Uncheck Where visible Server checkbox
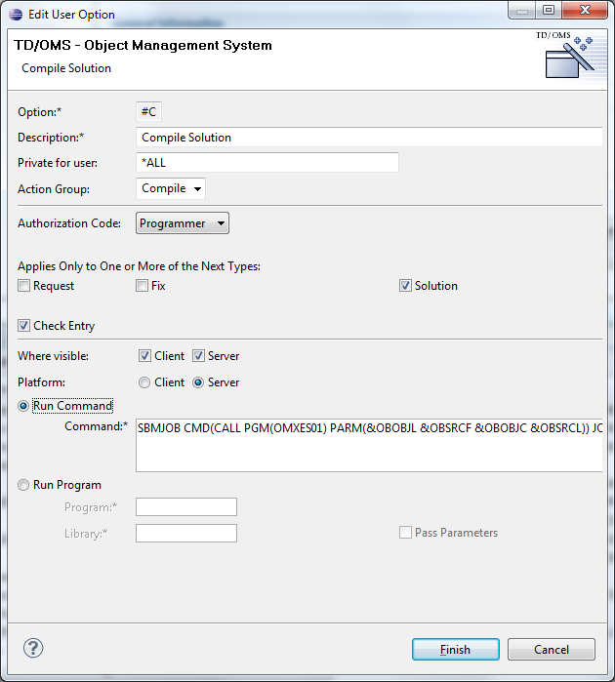The width and height of the screenshot is (615, 682). click(x=198, y=356)
